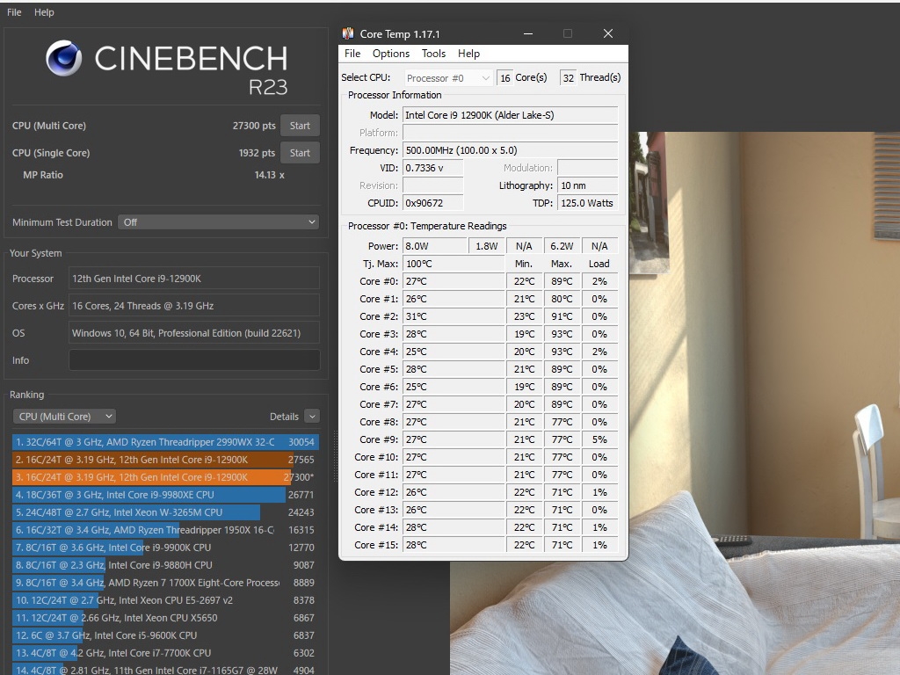Viewport: 900px width, 675px height.
Task: Expand Minimum Test Duration dropdown
Action: (218, 222)
